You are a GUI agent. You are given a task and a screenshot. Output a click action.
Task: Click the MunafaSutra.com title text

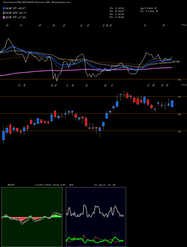[x=61, y=2]
